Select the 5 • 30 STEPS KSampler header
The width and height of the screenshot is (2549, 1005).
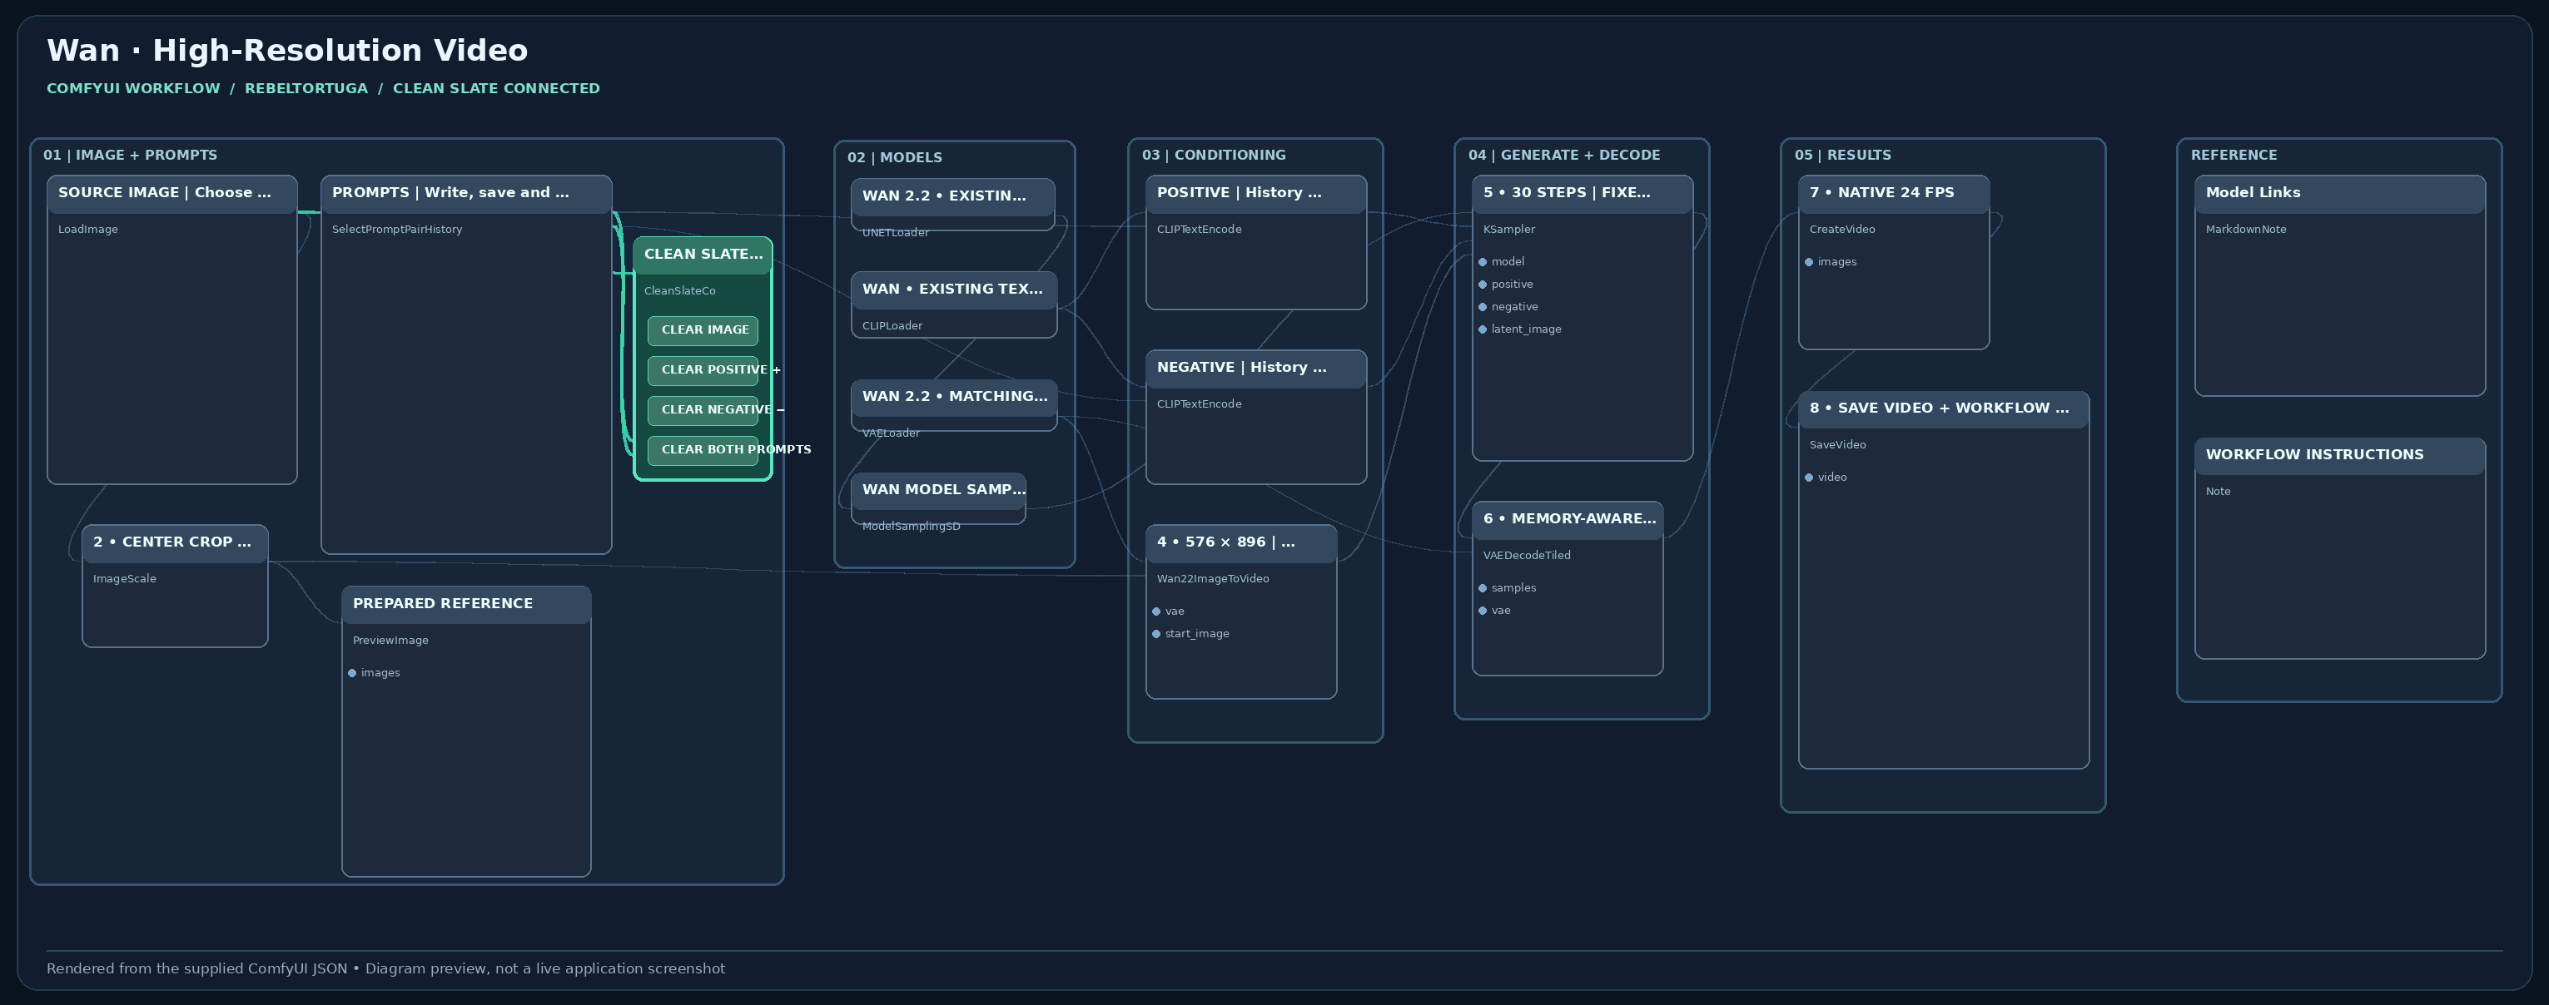(x=1583, y=194)
